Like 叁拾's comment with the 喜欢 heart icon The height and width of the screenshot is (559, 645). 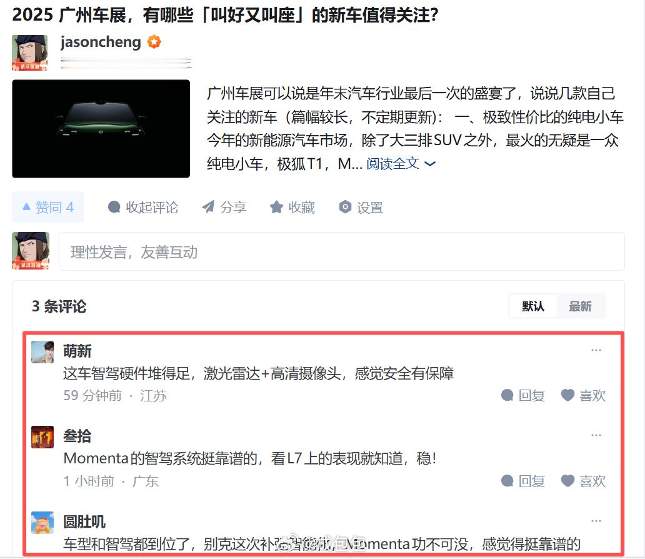567,481
